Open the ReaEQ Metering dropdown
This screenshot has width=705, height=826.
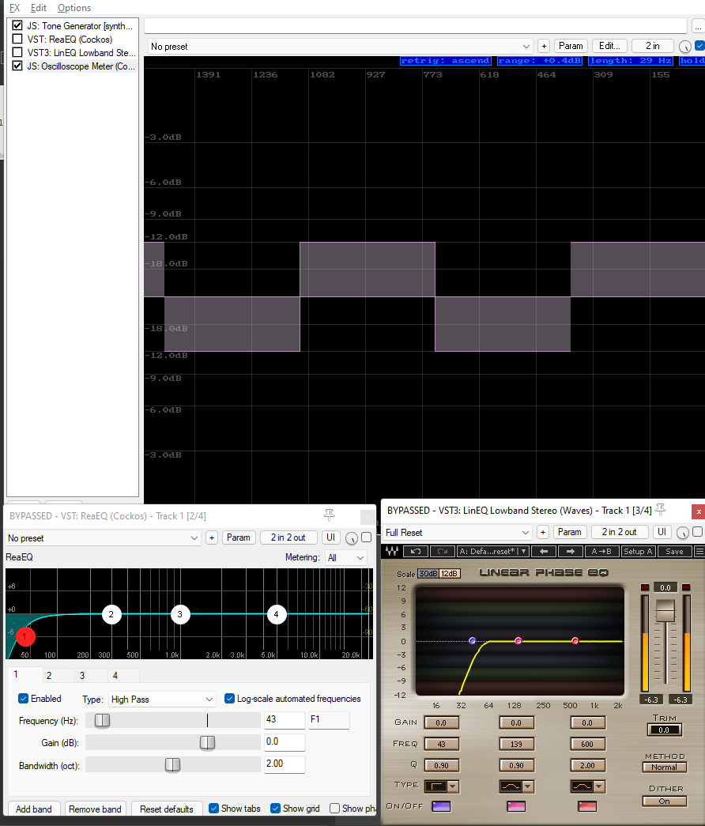345,557
